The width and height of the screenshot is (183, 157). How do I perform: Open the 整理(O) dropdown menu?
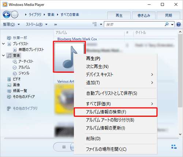pyautogui.click(x=11, y=25)
